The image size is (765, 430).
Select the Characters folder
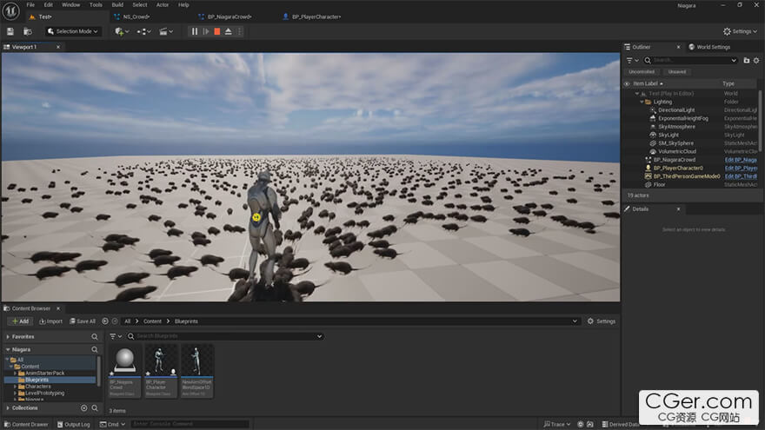click(x=37, y=386)
